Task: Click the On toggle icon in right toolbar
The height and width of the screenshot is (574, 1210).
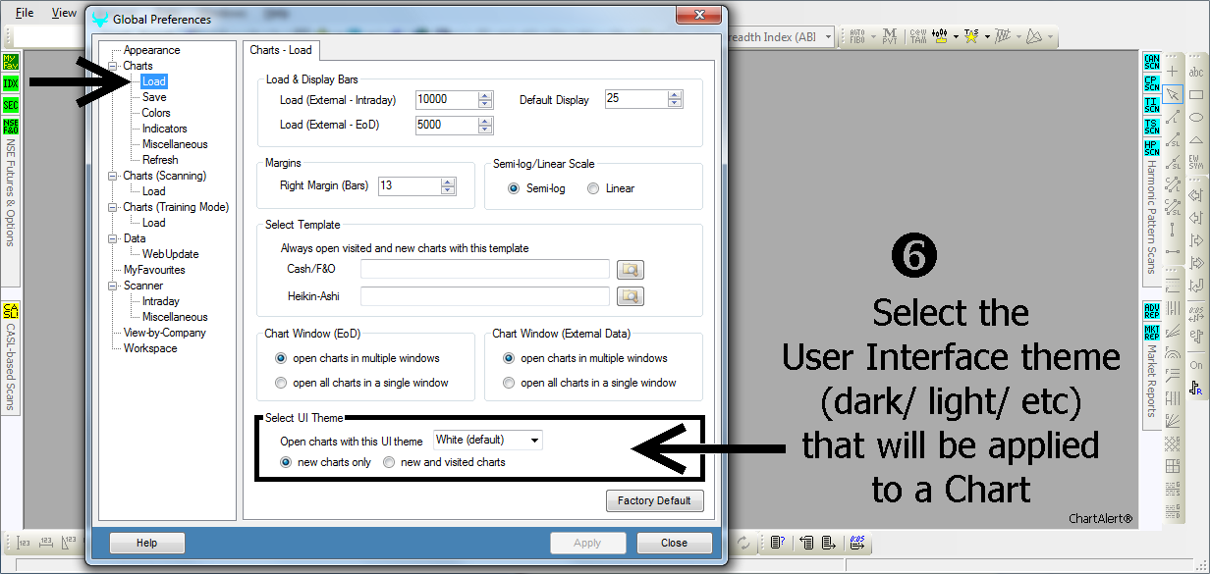Action: 1196,365
